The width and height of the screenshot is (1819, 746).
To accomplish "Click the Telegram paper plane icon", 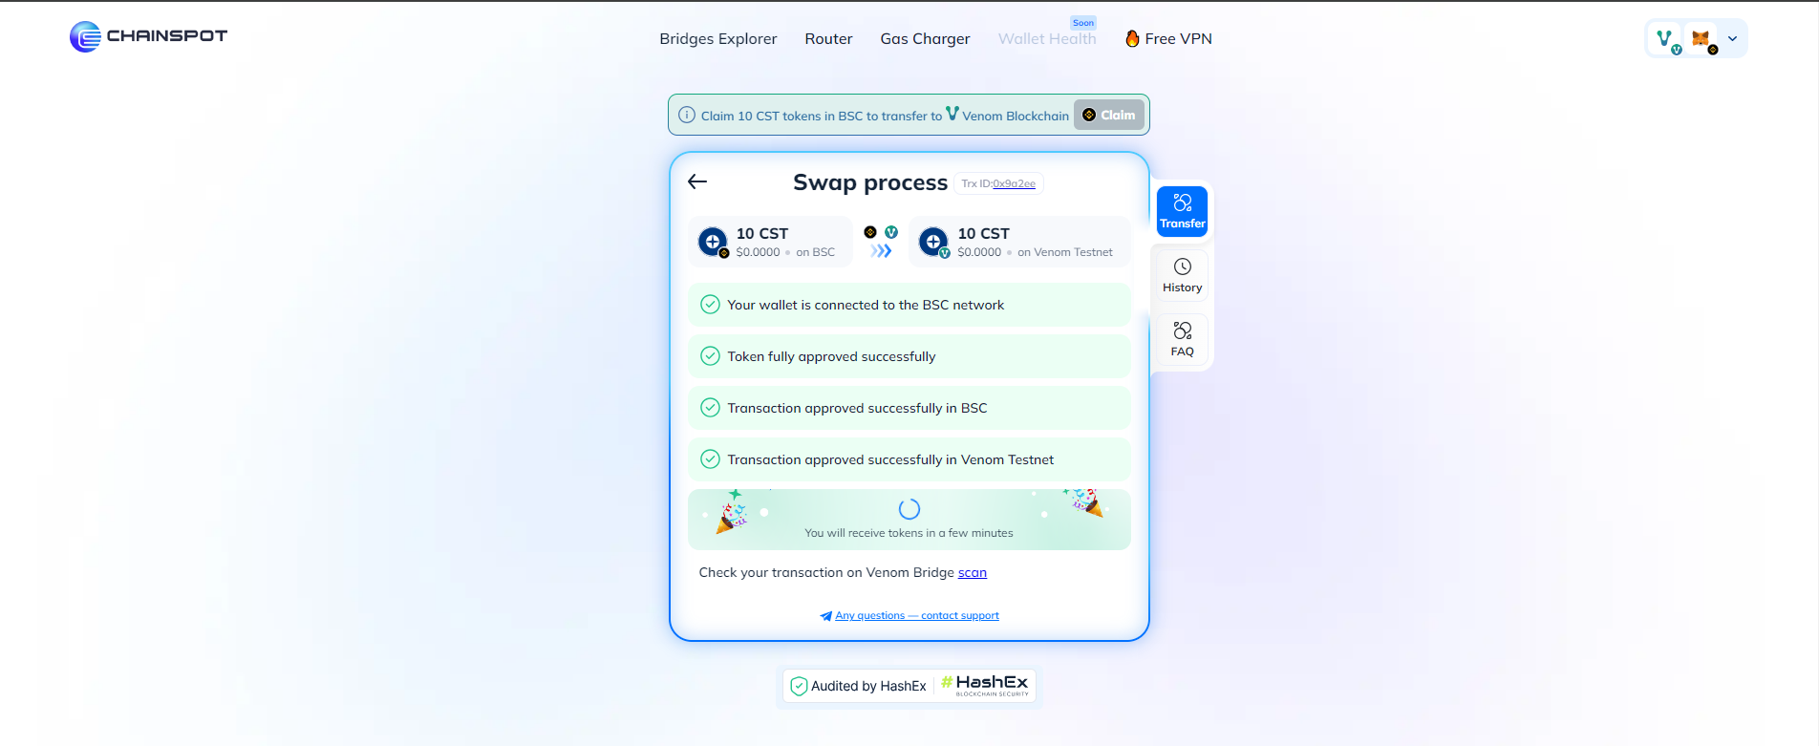I will (x=826, y=616).
